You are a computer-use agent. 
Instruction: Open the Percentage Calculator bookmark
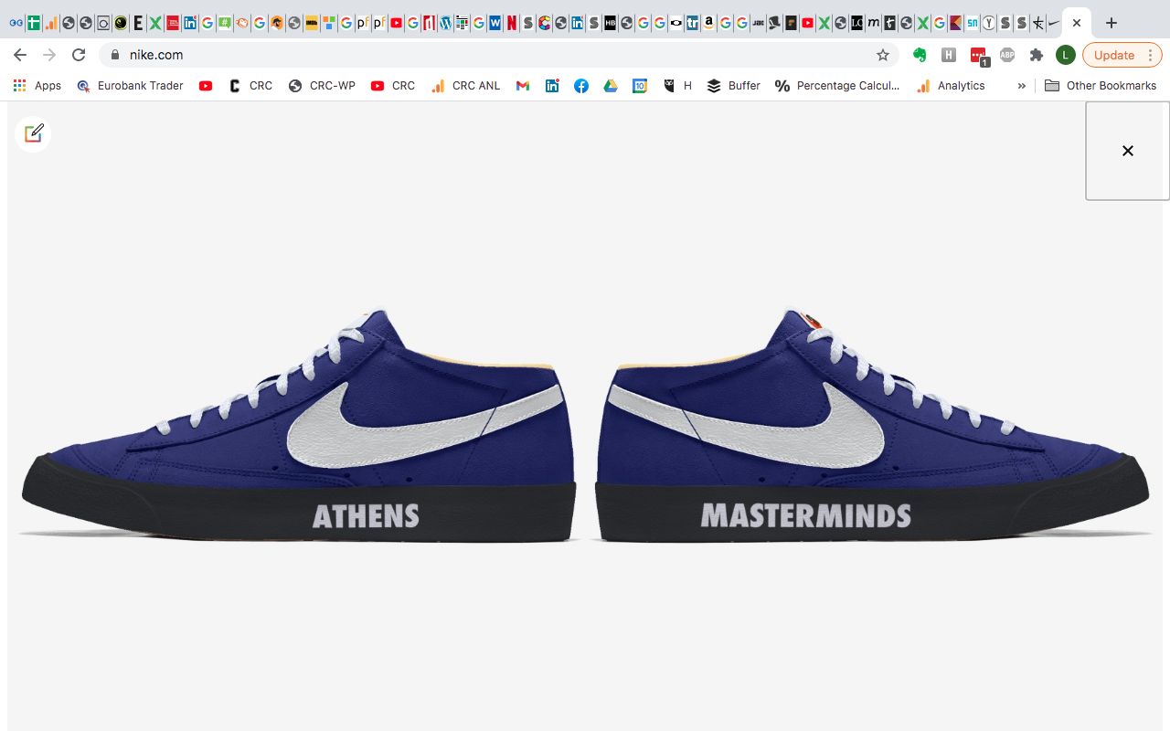(x=837, y=86)
